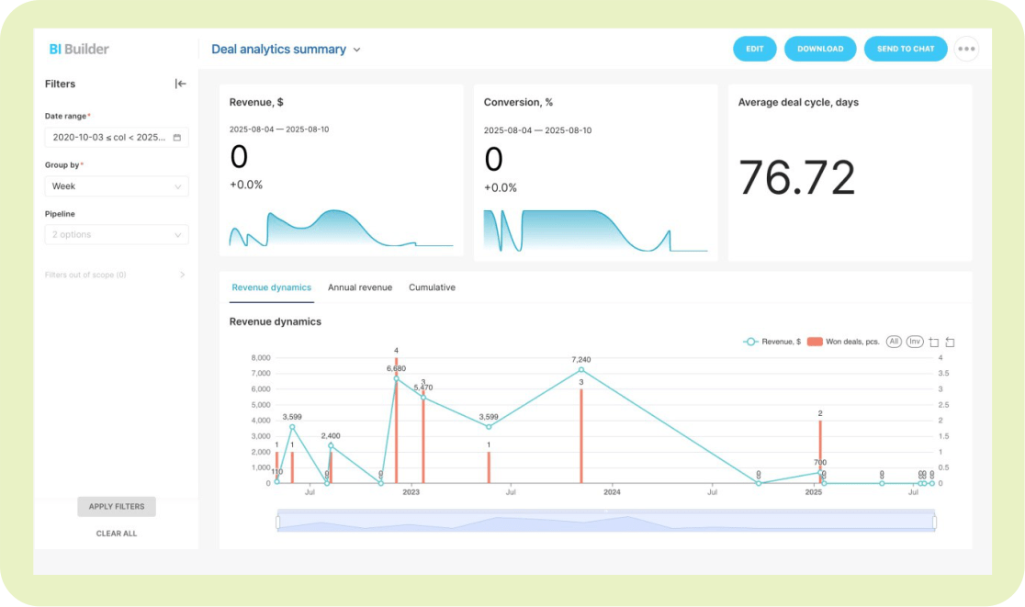Open the three-dots more options menu
This screenshot has height=607, width=1025.
(x=966, y=49)
